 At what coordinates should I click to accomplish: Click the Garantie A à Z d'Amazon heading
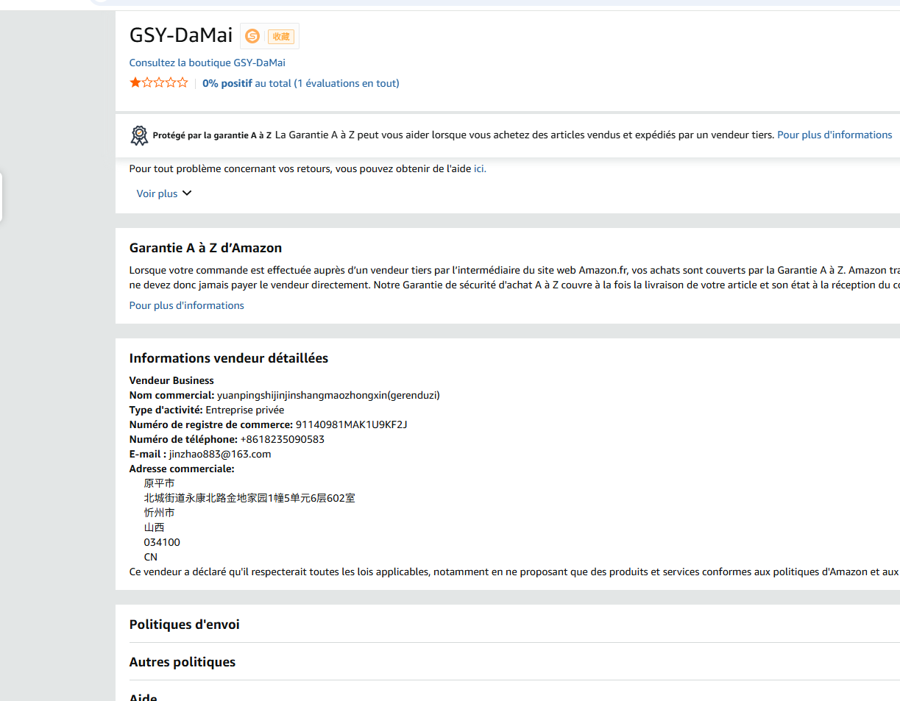pos(206,248)
